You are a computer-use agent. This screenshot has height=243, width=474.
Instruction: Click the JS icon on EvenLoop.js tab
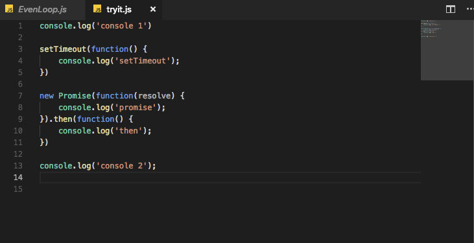point(9,9)
